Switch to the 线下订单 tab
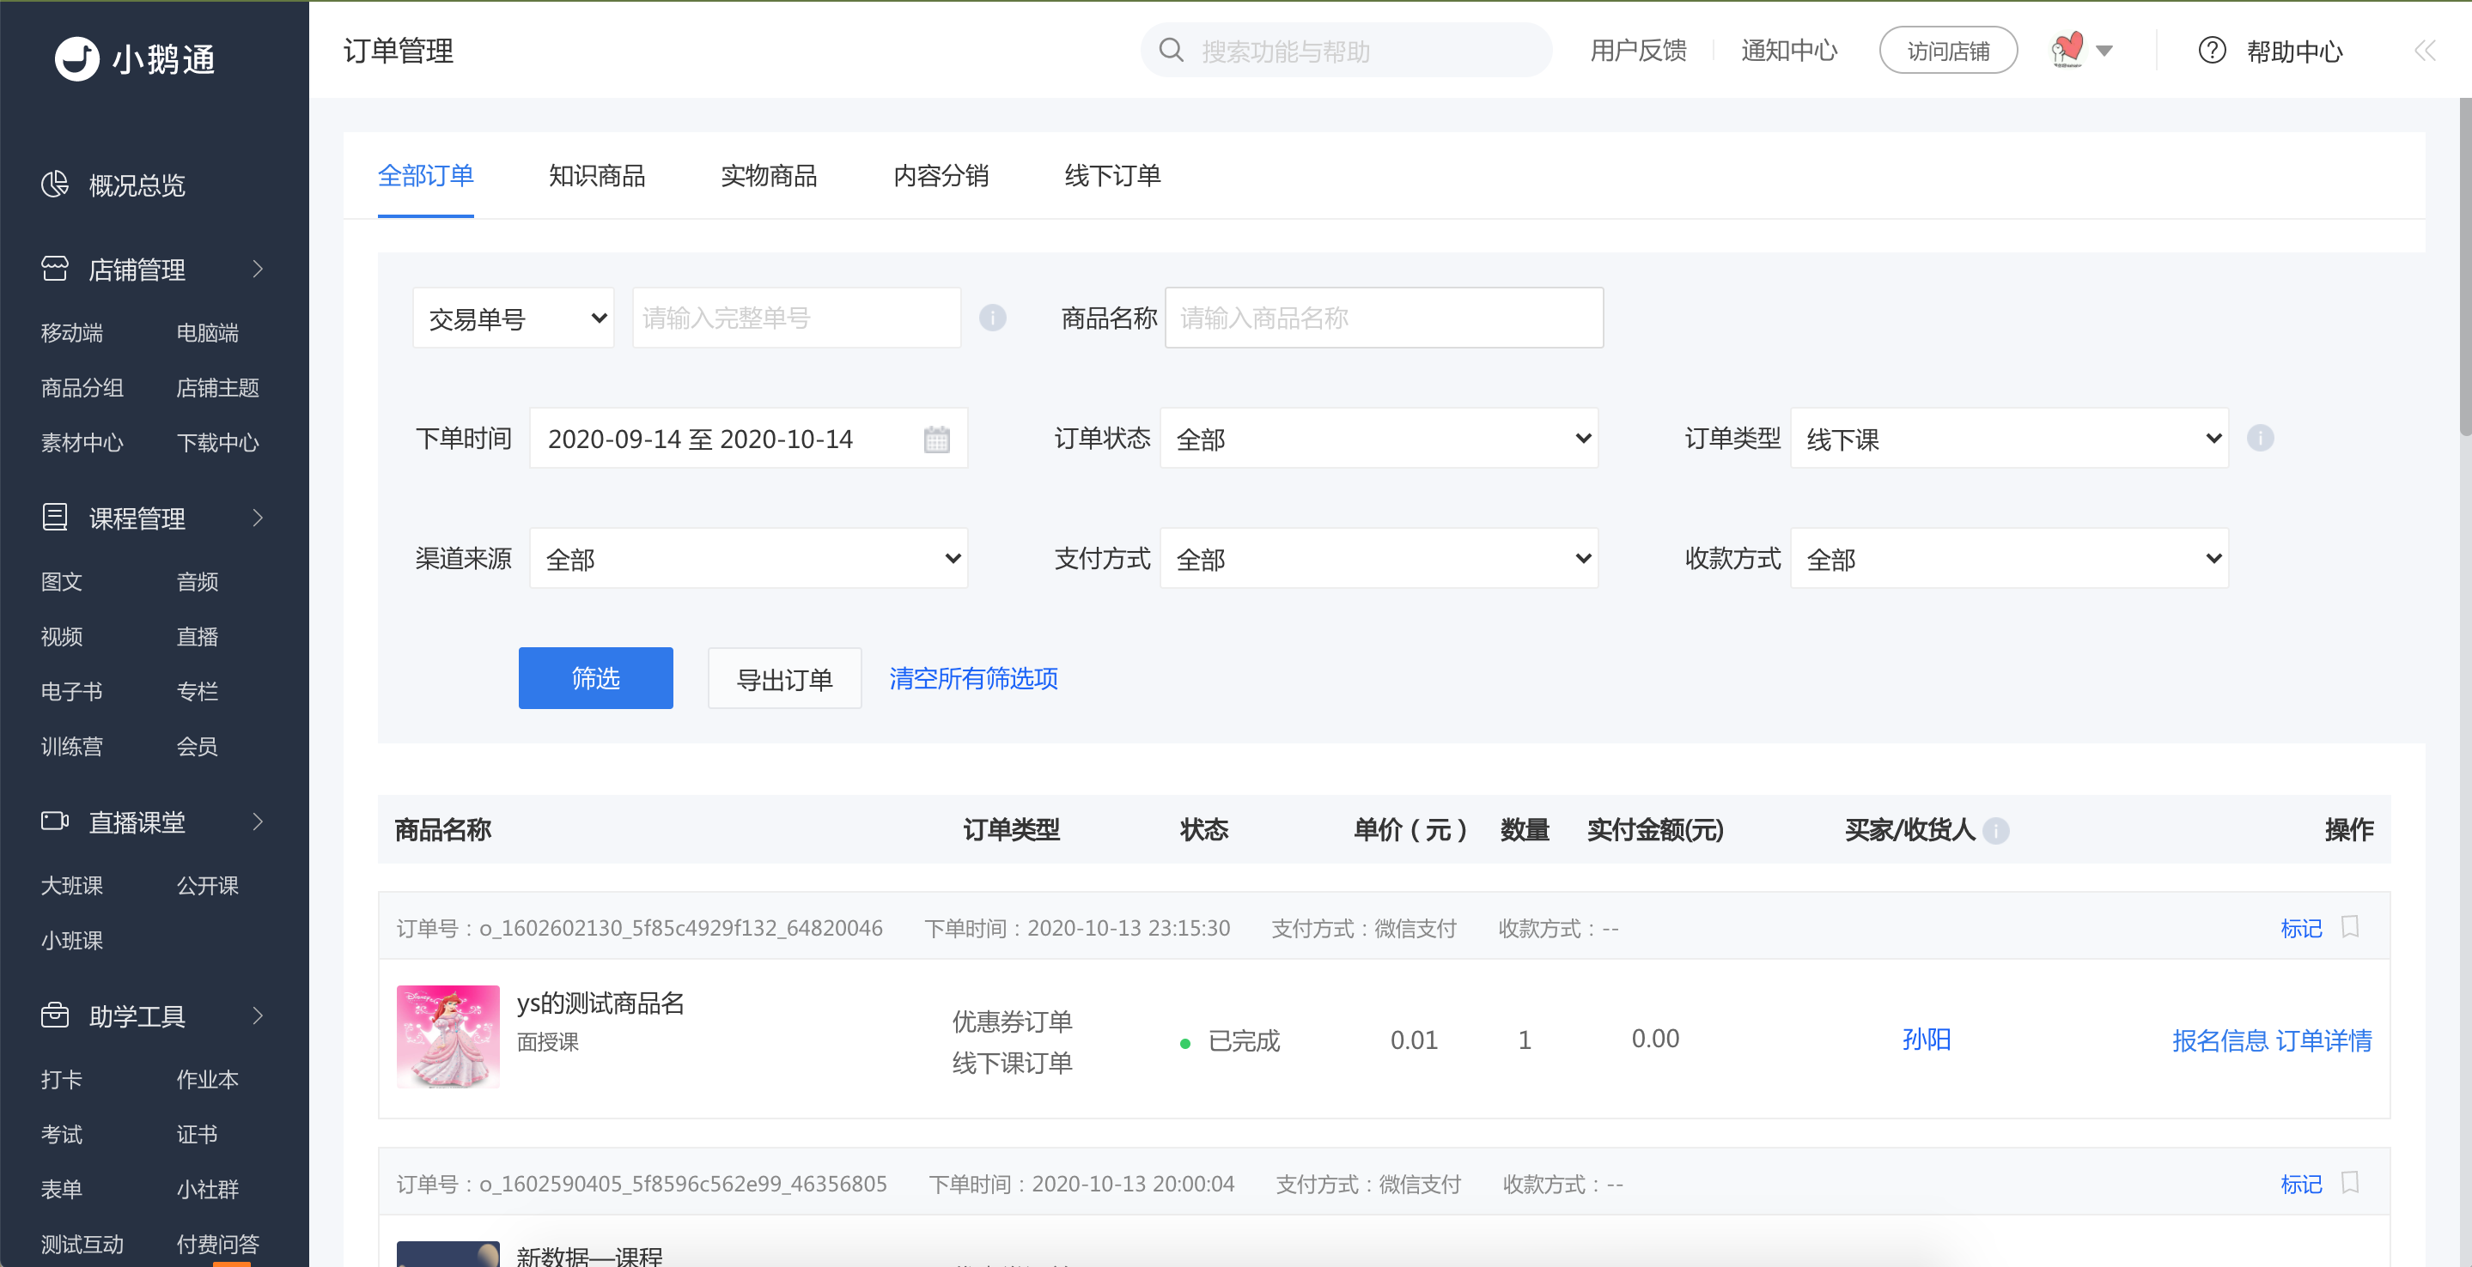 (x=1112, y=175)
